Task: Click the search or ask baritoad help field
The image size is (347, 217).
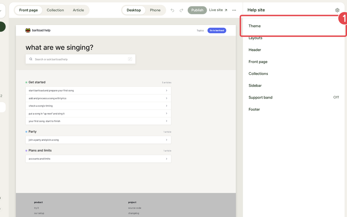Action: (x=81, y=59)
